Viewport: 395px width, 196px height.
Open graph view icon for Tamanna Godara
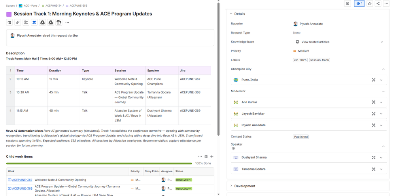[374, 169]
